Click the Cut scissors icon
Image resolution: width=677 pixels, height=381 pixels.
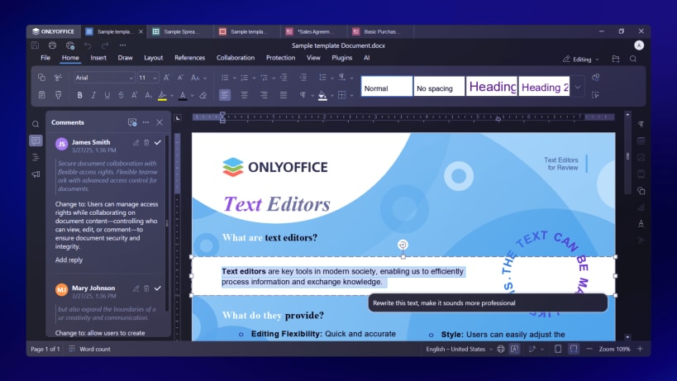(x=58, y=78)
